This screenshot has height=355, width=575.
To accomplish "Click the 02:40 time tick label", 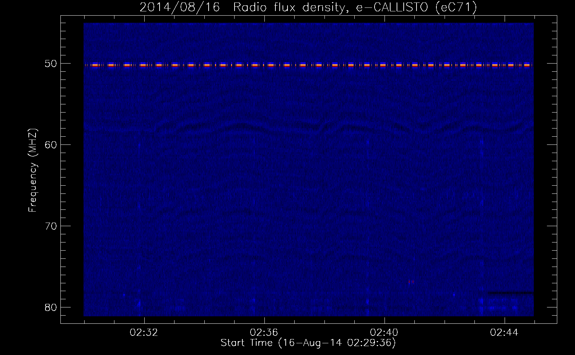I will tap(384, 333).
